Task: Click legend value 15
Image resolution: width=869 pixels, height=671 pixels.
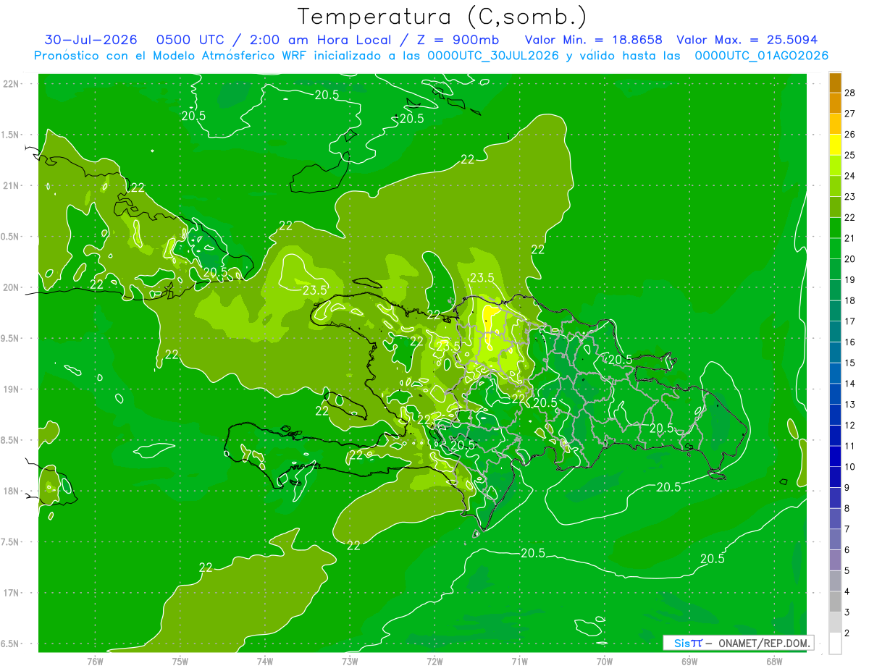Action: click(x=850, y=363)
